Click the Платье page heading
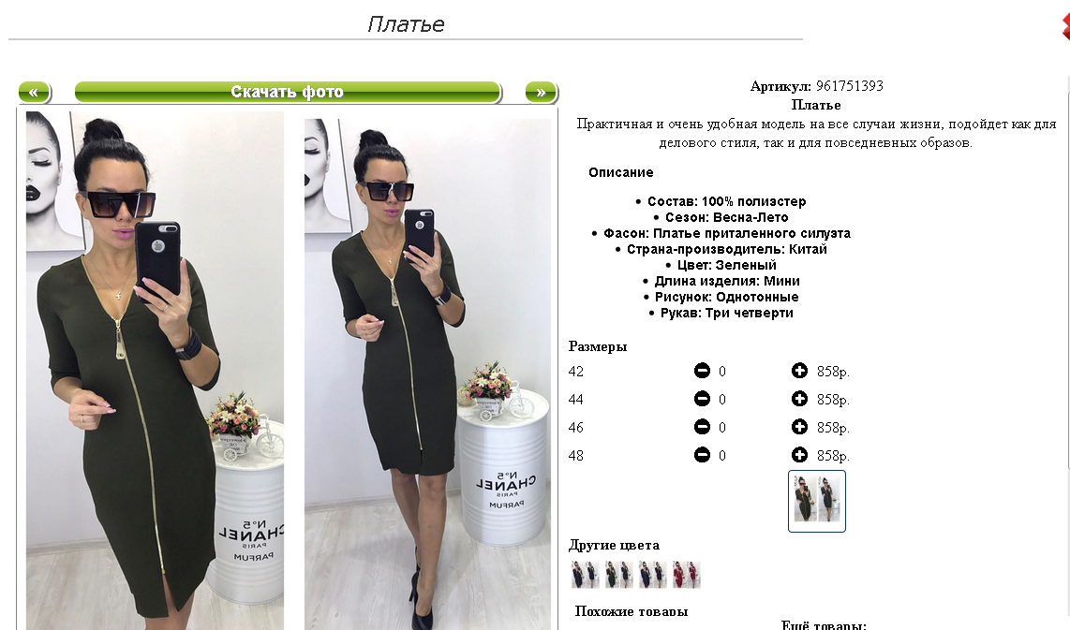Viewport: 1070px width, 630px height. [406, 24]
